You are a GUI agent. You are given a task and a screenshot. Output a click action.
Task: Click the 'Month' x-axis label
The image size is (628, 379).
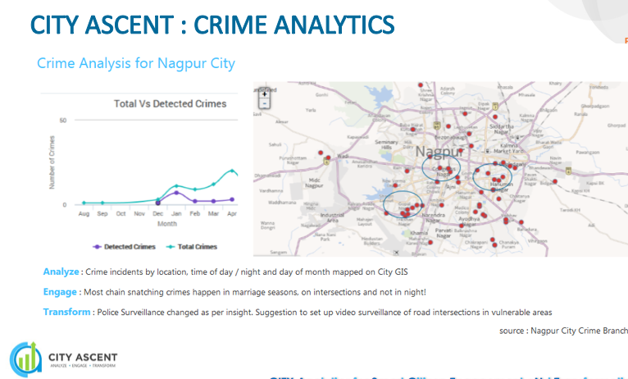tap(167, 224)
